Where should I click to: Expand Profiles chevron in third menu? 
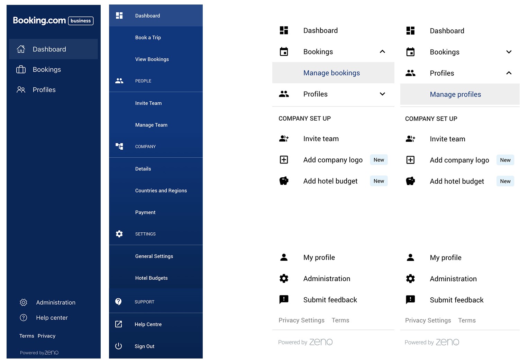pyautogui.click(x=382, y=94)
